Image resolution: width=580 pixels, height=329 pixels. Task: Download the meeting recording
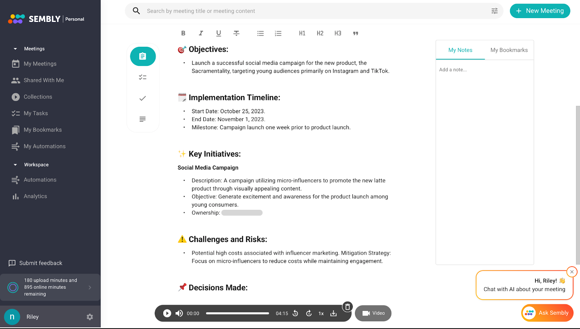tap(333, 313)
